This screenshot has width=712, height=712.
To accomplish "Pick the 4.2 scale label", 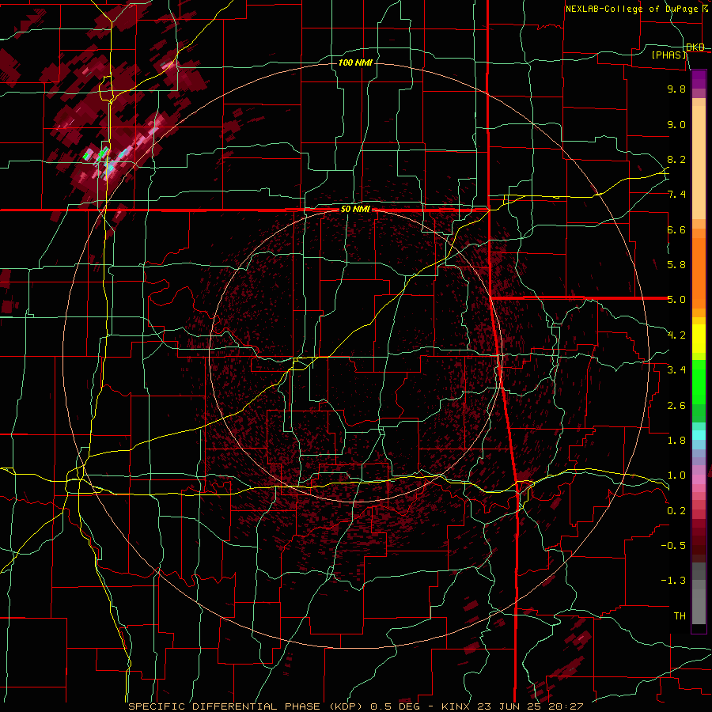I will [676, 335].
